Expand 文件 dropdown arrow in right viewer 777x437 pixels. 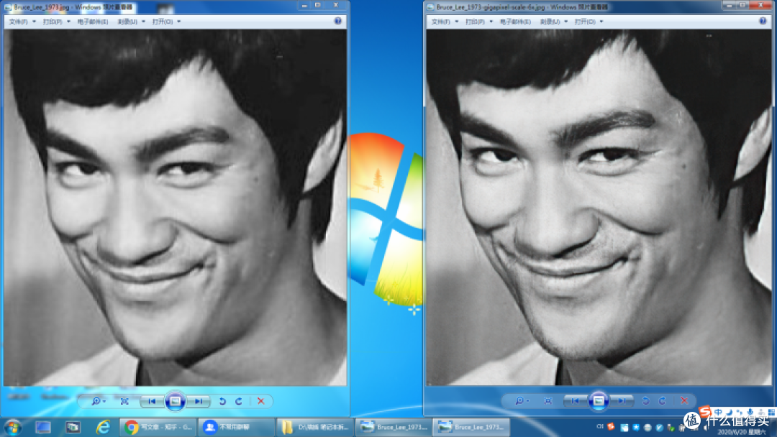click(456, 22)
